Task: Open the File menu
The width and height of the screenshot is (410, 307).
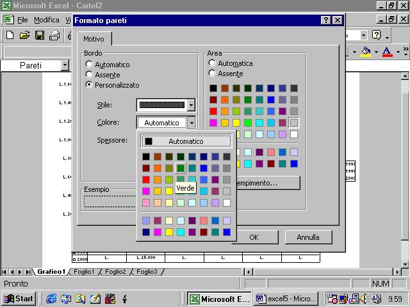Action: tap(22, 20)
